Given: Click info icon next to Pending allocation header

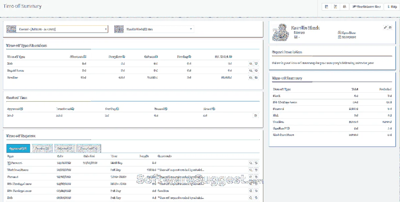Looking at the screenshot, I should coord(190,57).
